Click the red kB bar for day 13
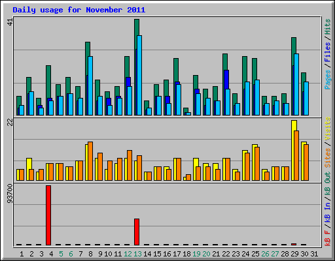 click(x=137, y=232)
